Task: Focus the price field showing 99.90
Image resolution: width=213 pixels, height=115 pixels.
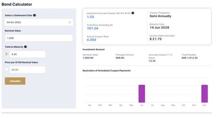Action: tap(28, 70)
